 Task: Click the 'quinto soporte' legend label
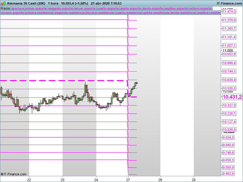(131, 8)
